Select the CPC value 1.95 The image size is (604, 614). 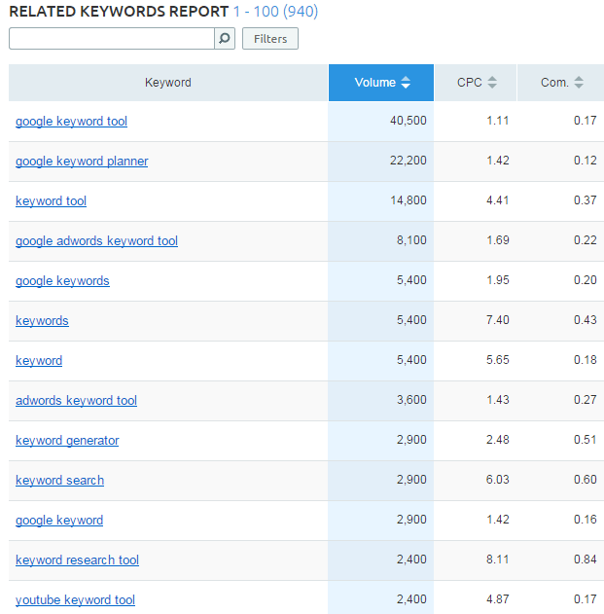(x=498, y=280)
